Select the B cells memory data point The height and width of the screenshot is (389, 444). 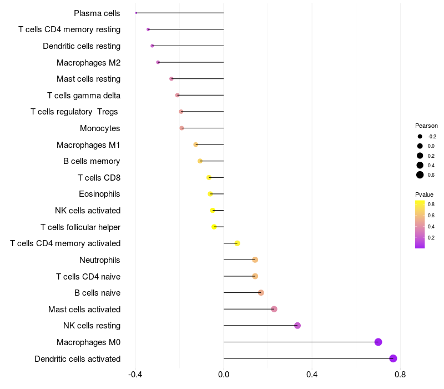tap(200, 161)
